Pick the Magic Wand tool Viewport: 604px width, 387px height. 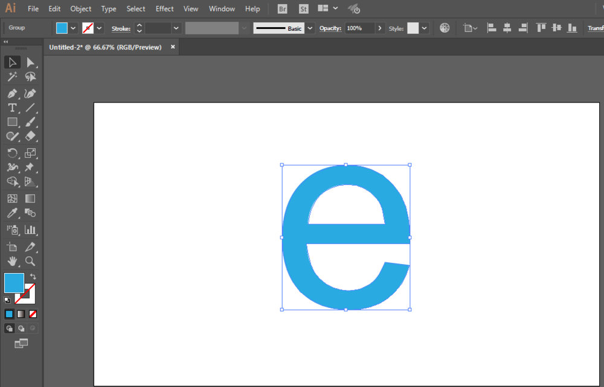point(12,77)
